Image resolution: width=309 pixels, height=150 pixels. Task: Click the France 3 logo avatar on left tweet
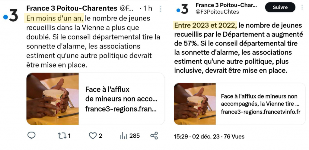click(11, 16)
